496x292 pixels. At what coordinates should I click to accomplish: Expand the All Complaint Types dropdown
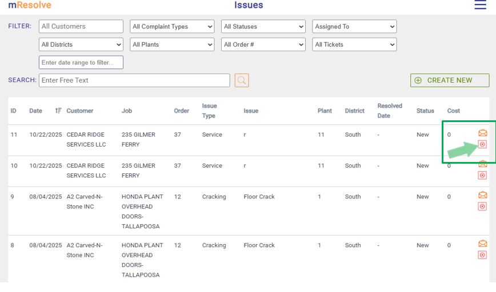(x=172, y=26)
